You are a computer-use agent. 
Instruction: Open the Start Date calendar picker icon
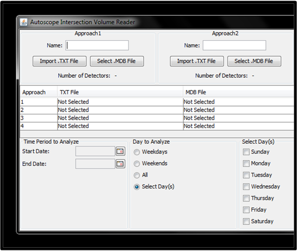point(120,151)
